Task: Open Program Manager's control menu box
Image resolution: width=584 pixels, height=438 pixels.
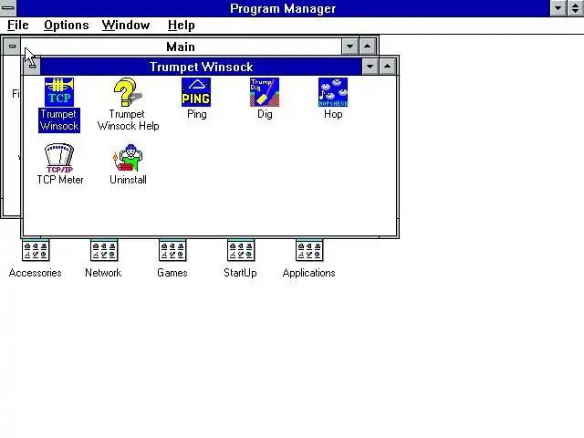Action: point(8,8)
